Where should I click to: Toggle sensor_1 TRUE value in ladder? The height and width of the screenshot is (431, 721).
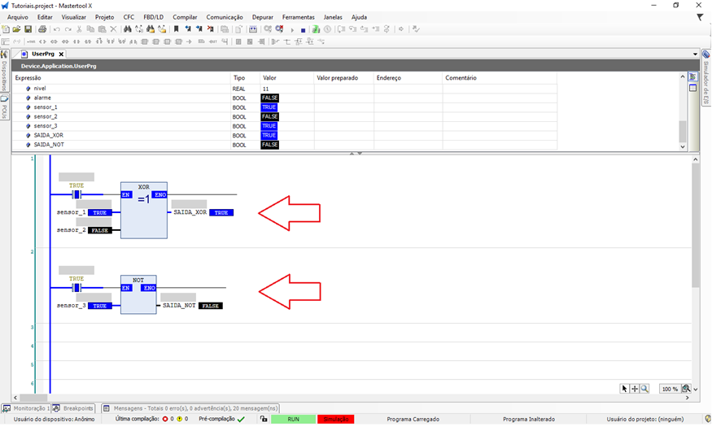(x=99, y=212)
